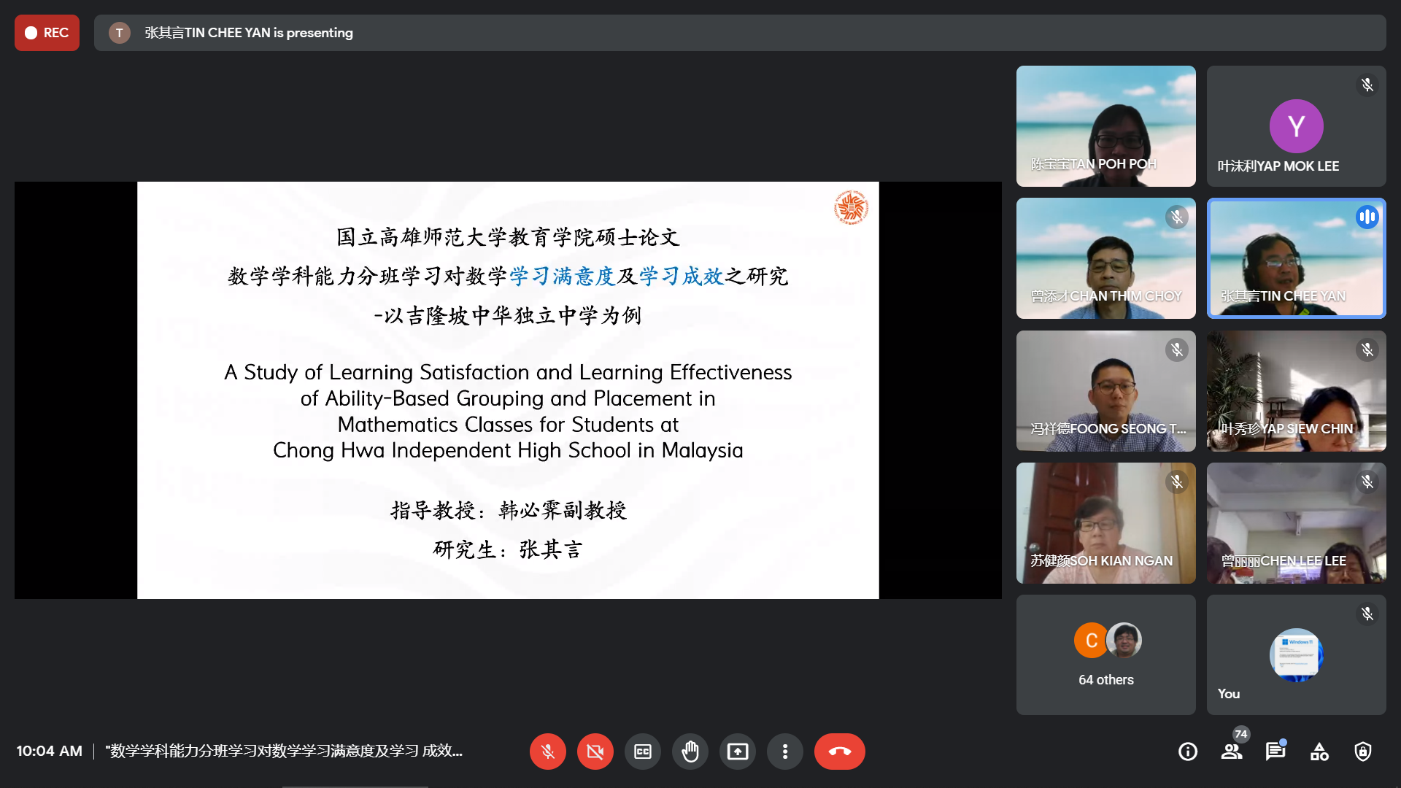
Task: Select the SOH KIAN NGAN video tile
Action: pyautogui.click(x=1105, y=523)
